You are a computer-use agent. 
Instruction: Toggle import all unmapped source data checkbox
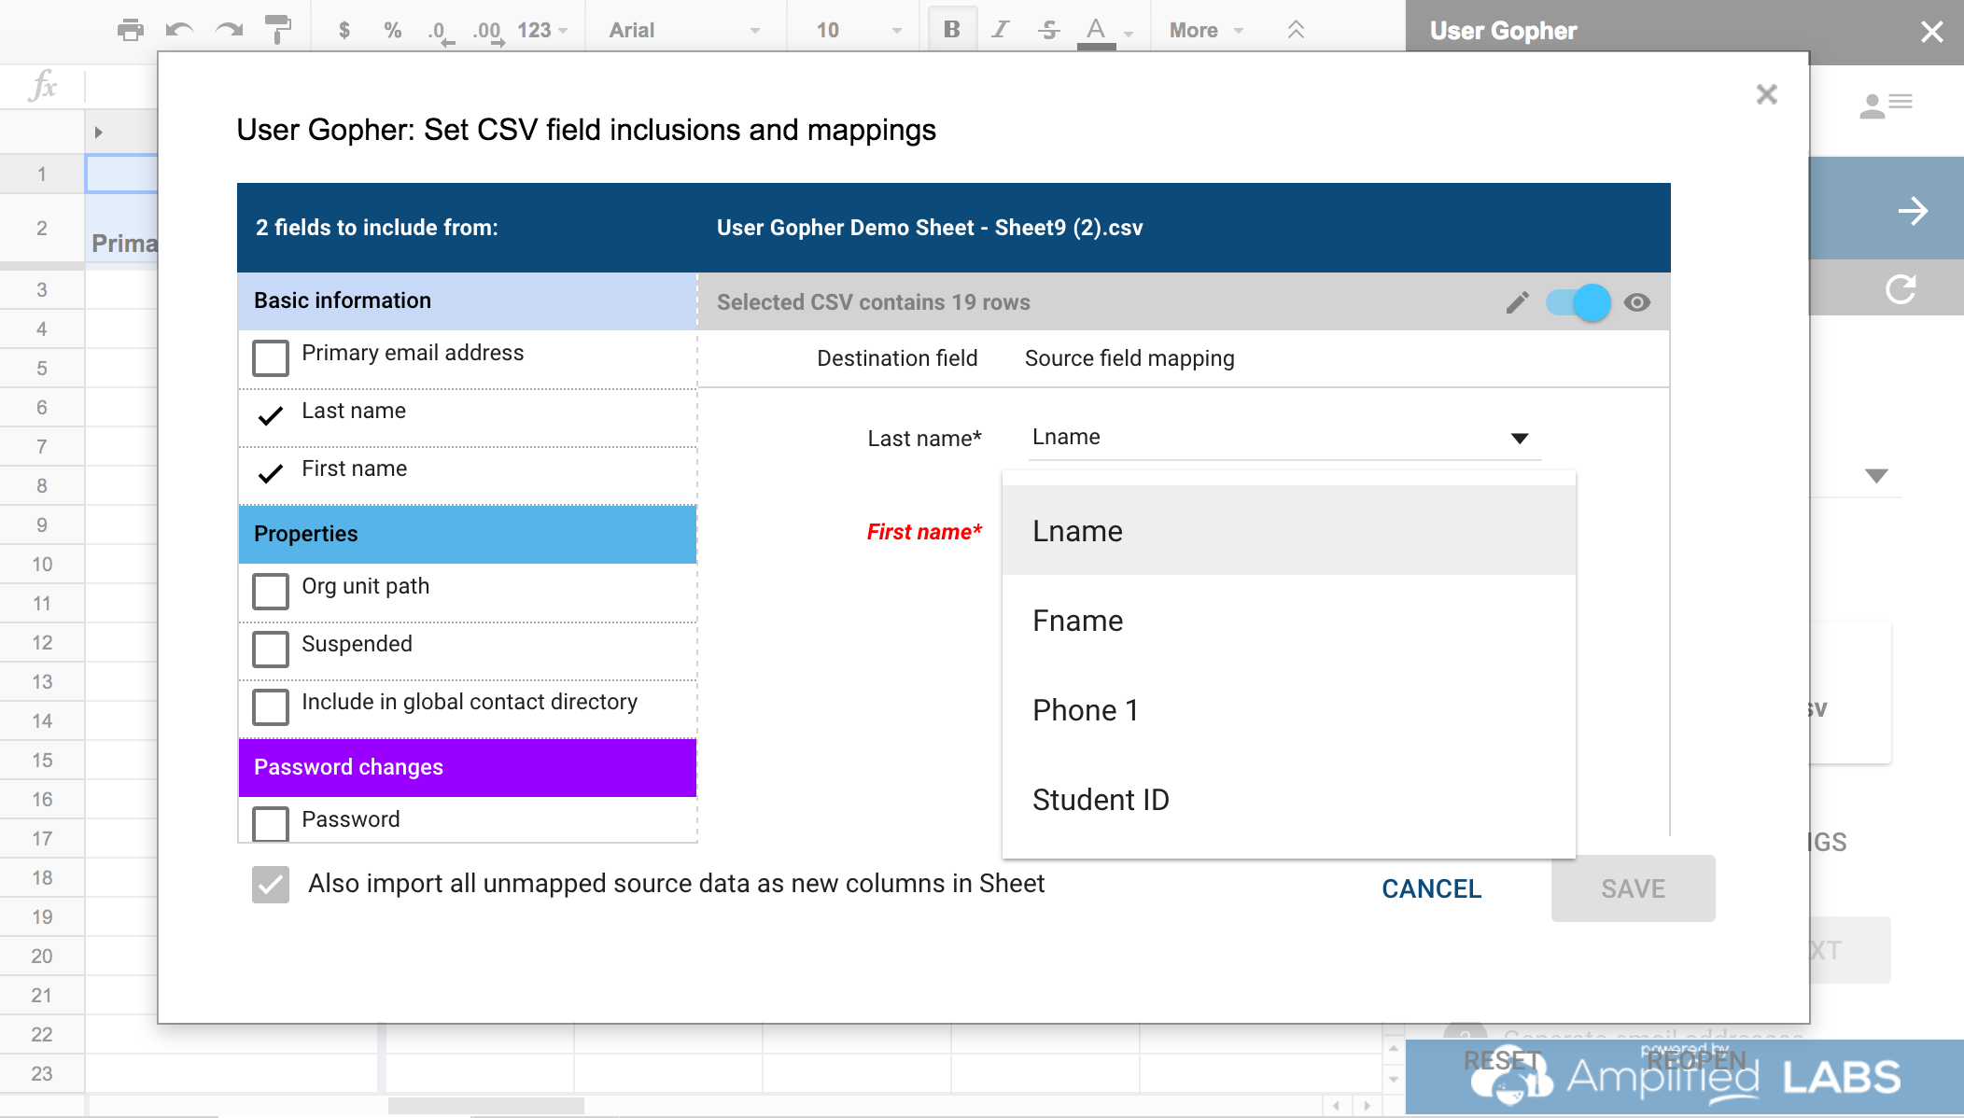click(x=271, y=885)
